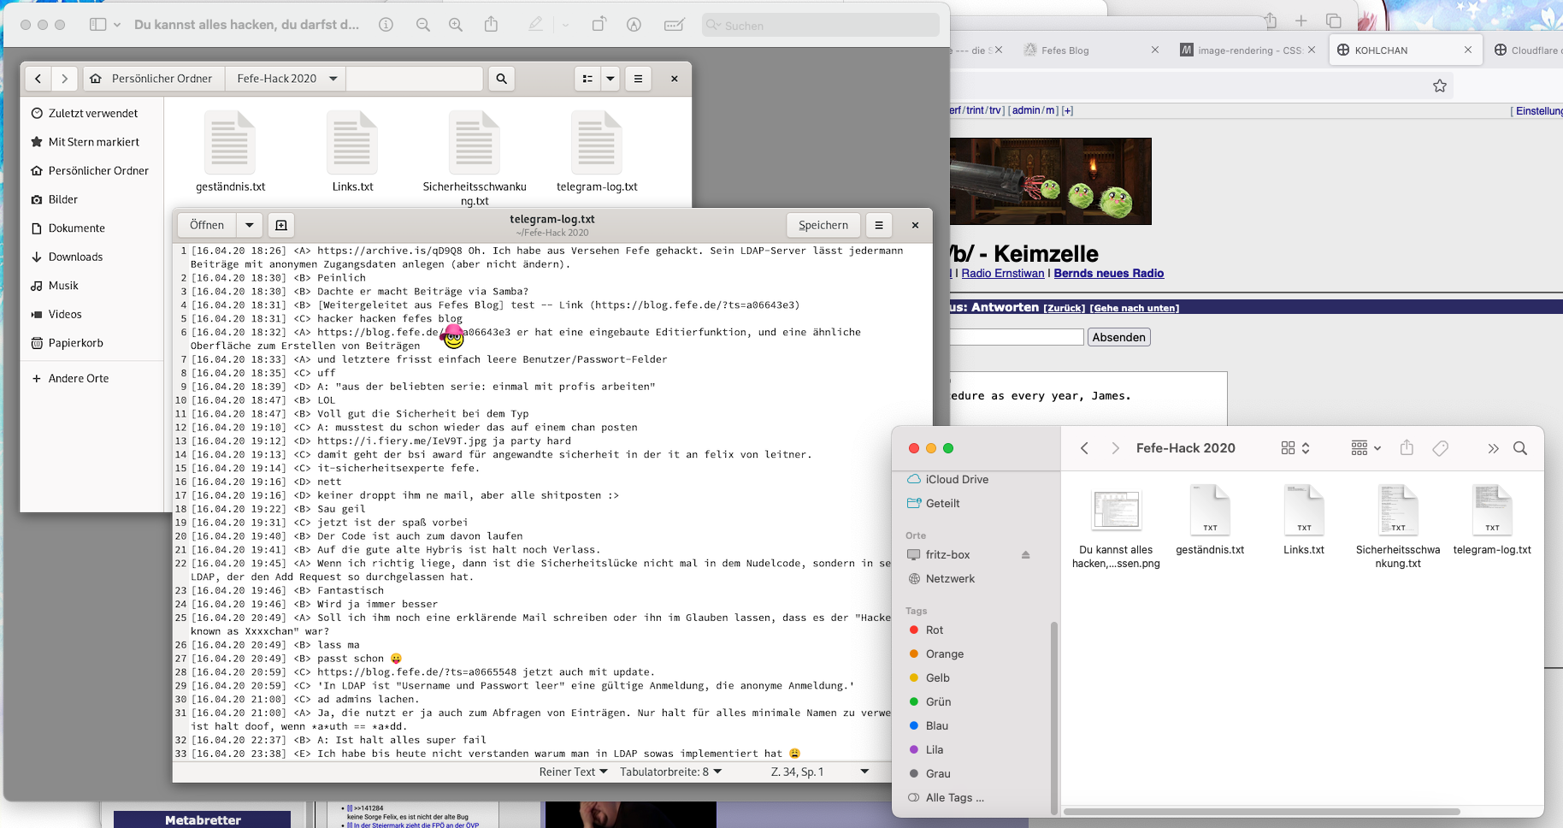Viewport: 1563px width, 828px height.
Task: Rotate the image with Preview's rotate icon
Action: pos(599,24)
